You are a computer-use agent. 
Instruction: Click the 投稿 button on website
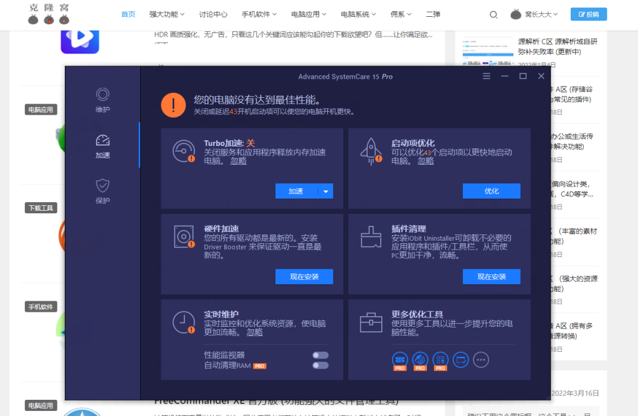[x=589, y=14]
